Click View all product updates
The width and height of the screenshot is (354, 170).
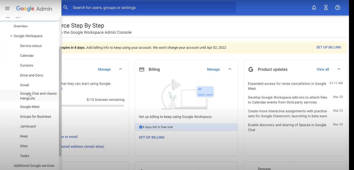coord(323,69)
